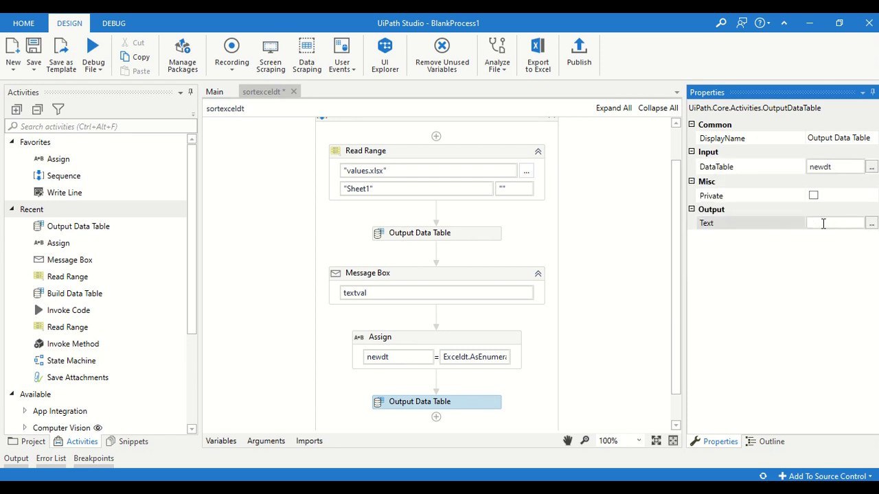Collapse Common properties section
The image size is (879, 494).
pyautogui.click(x=692, y=124)
